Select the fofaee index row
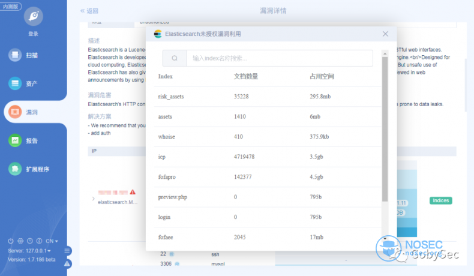474x276 pixels. 268,238
